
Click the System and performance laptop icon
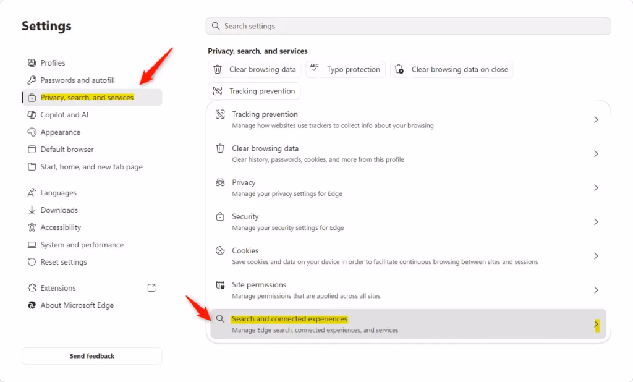coord(32,245)
